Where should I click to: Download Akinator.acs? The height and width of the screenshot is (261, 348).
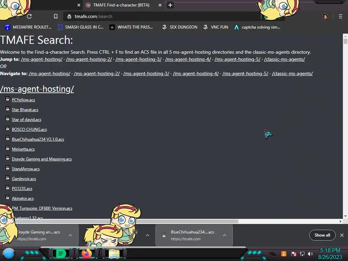23,198
